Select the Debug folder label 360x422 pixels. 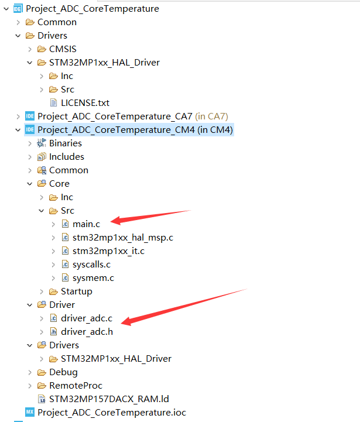pos(63,372)
